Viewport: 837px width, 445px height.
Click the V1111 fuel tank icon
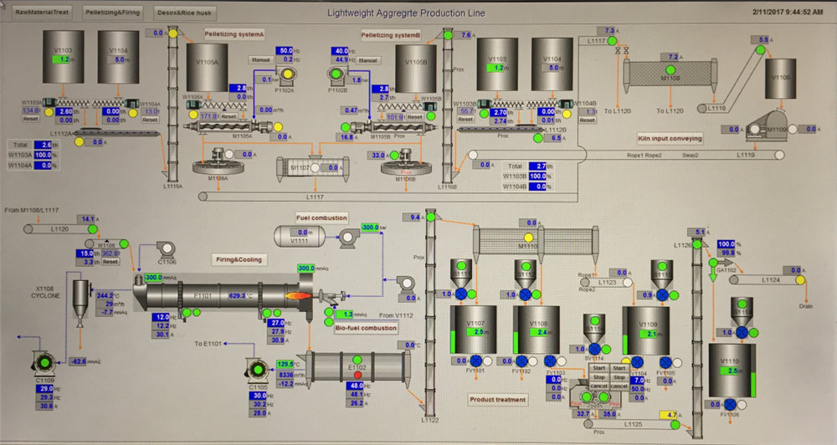302,236
